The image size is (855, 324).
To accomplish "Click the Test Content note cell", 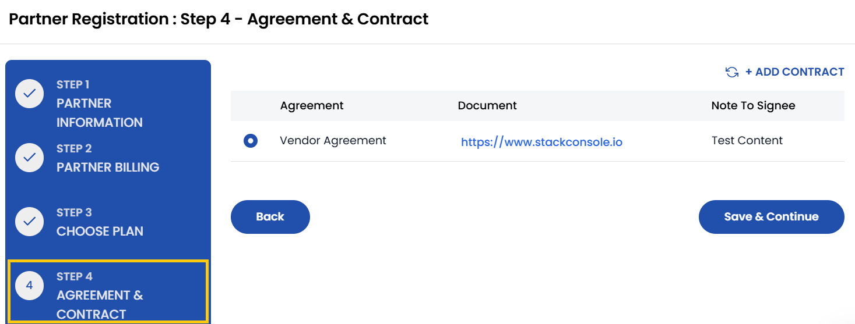I will point(747,141).
